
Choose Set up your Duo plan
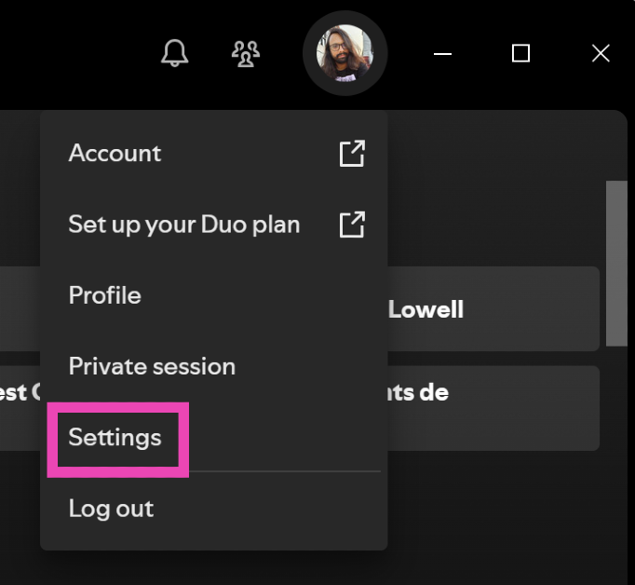click(x=184, y=224)
